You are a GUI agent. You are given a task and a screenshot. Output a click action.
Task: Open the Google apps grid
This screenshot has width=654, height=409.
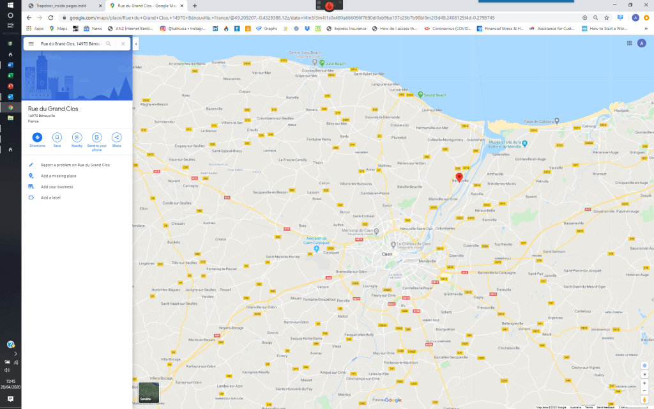tap(629, 43)
